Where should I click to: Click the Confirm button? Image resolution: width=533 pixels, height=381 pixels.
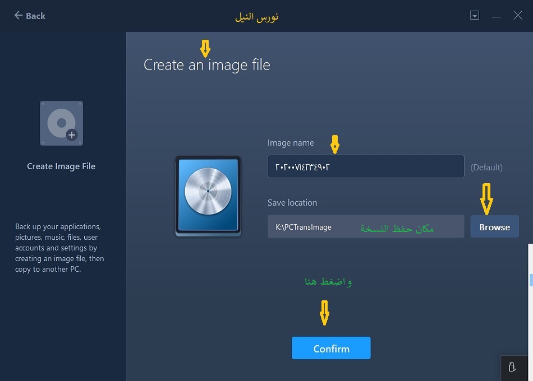(x=331, y=348)
